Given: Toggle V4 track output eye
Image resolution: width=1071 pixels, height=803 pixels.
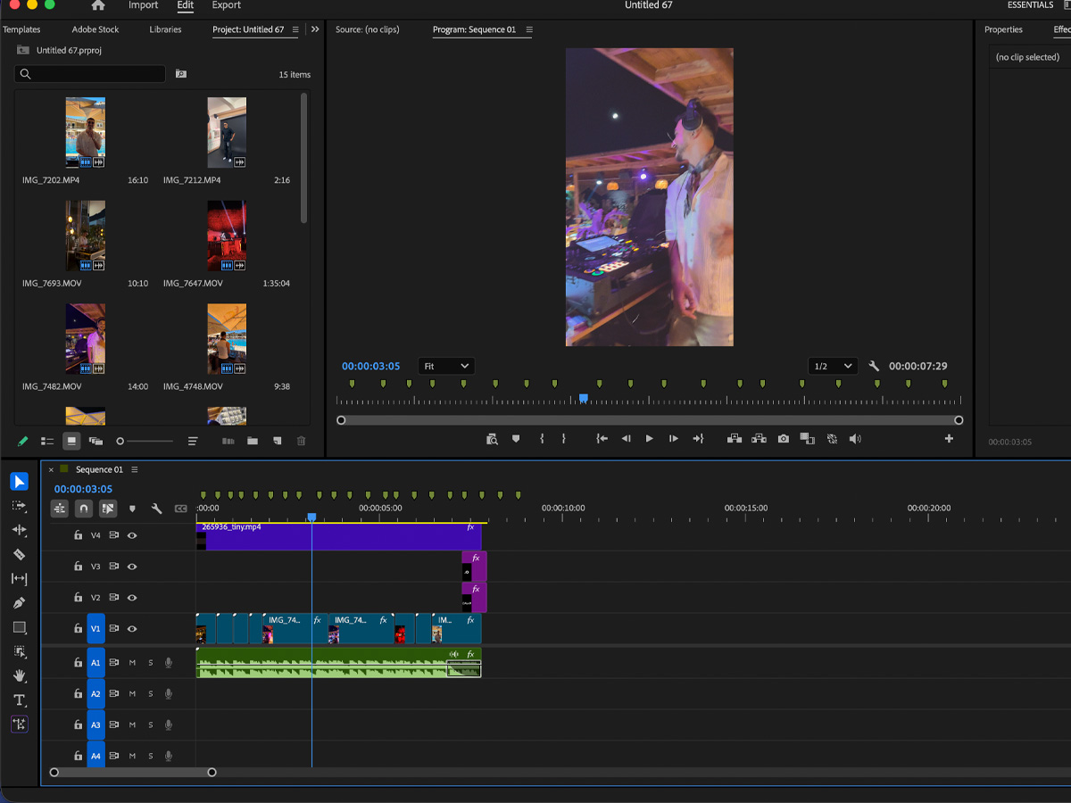Looking at the screenshot, I should pyautogui.click(x=132, y=535).
